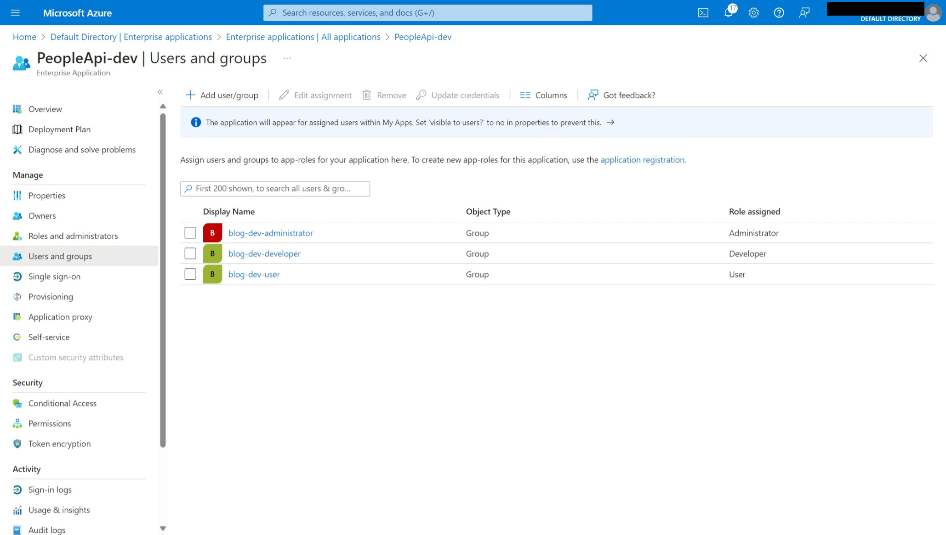Click the application registration link
The height and width of the screenshot is (535, 946).
643,160
